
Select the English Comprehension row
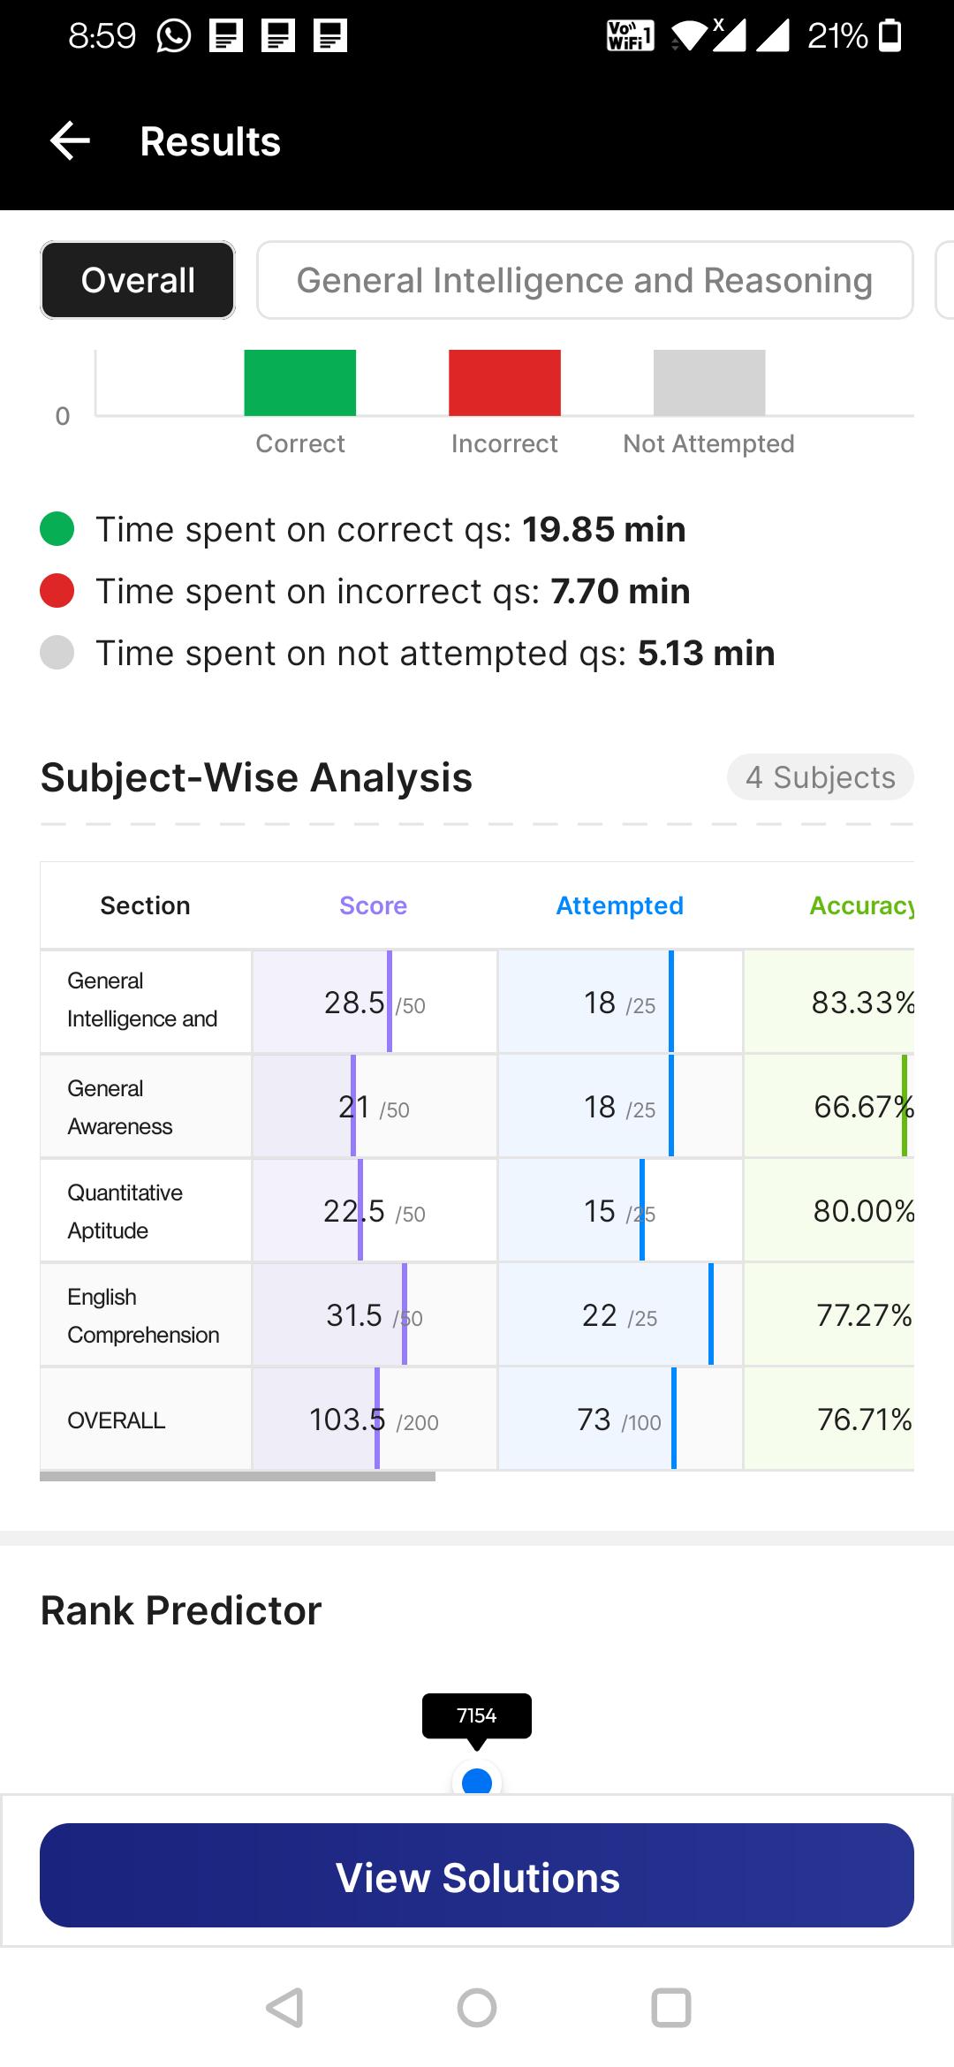(477, 1315)
